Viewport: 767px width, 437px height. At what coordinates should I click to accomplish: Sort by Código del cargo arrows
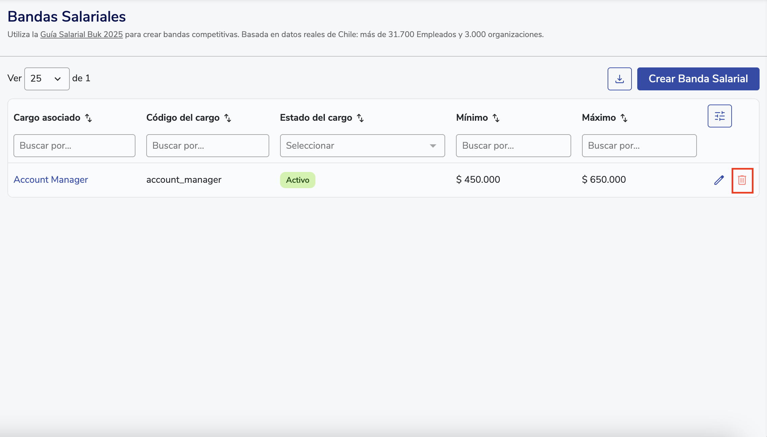228,118
